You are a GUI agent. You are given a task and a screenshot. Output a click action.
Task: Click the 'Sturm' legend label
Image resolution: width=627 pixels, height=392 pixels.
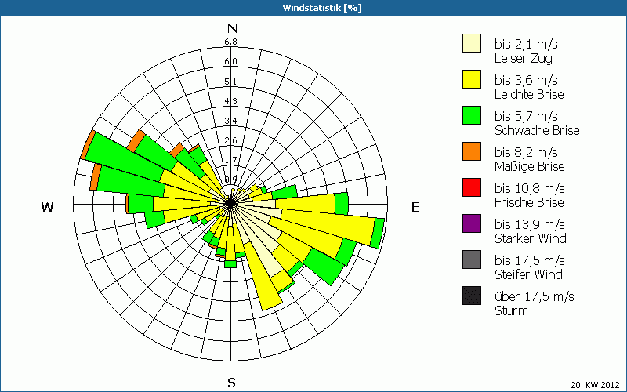click(x=512, y=310)
